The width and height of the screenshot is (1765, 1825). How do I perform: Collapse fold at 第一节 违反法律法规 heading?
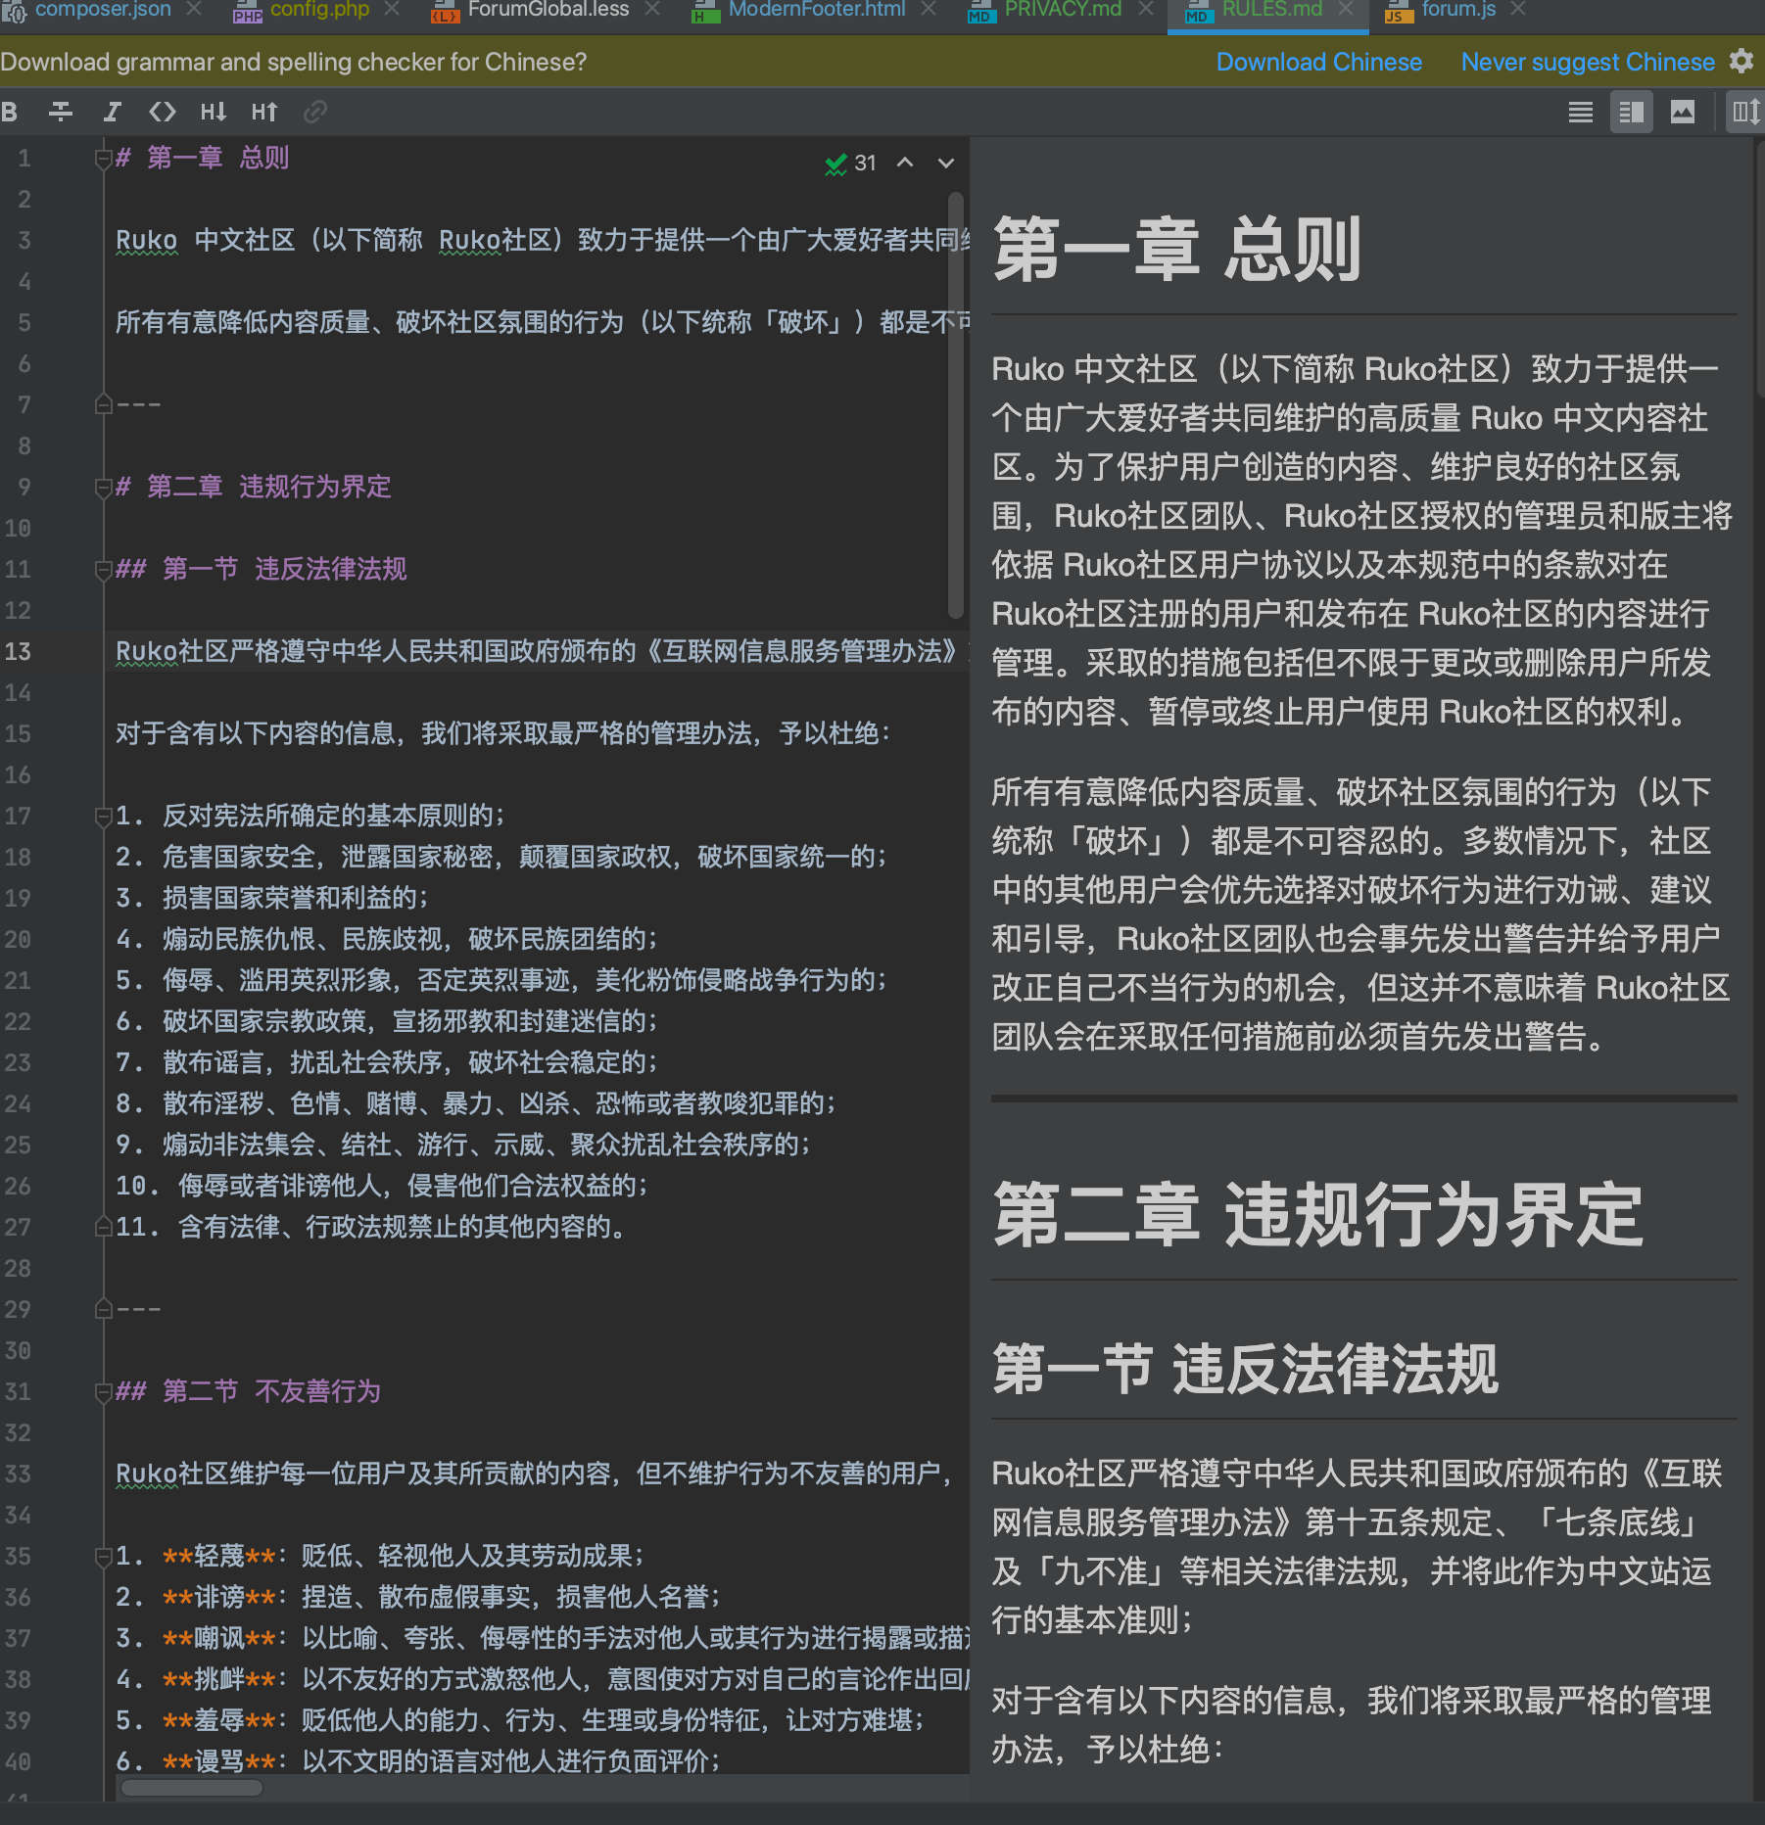coord(103,569)
